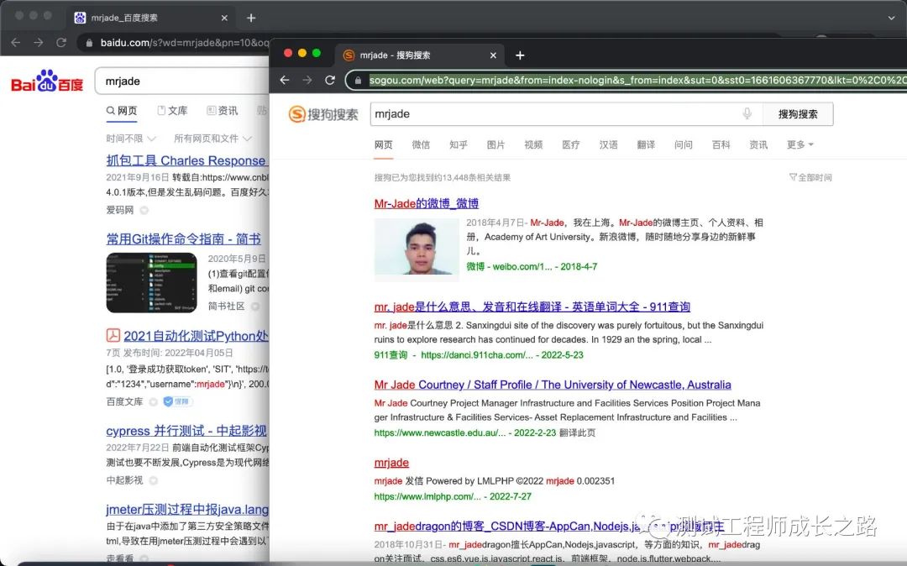The width and height of the screenshot is (907, 566).
Task: Open mr_jadedragon的博客 CSDN result
Action: coord(549,526)
